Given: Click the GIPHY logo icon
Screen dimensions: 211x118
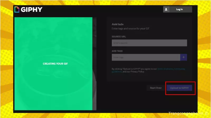Looking at the screenshot, I should 17,10.
